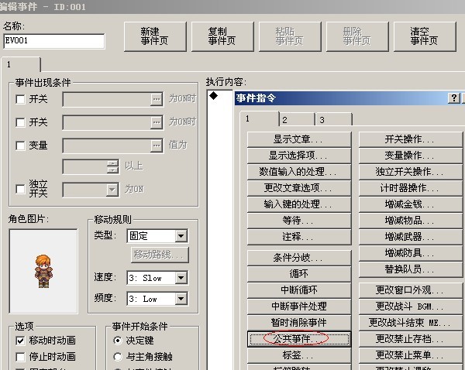Choose the 更改禁止存档 command
Screen dimensions: 465x370
click(411, 339)
